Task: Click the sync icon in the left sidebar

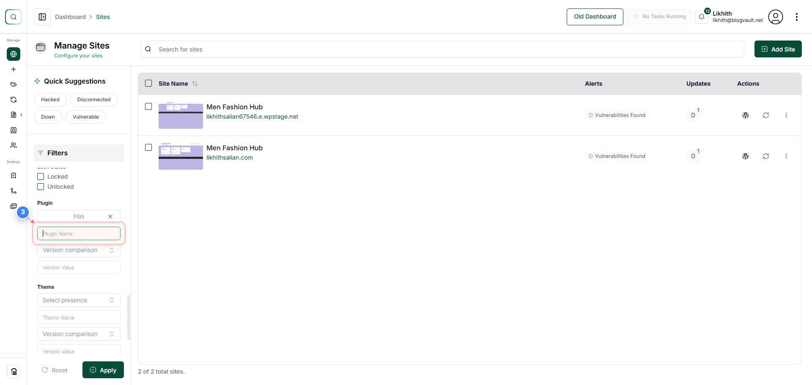Action: pos(14,100)
